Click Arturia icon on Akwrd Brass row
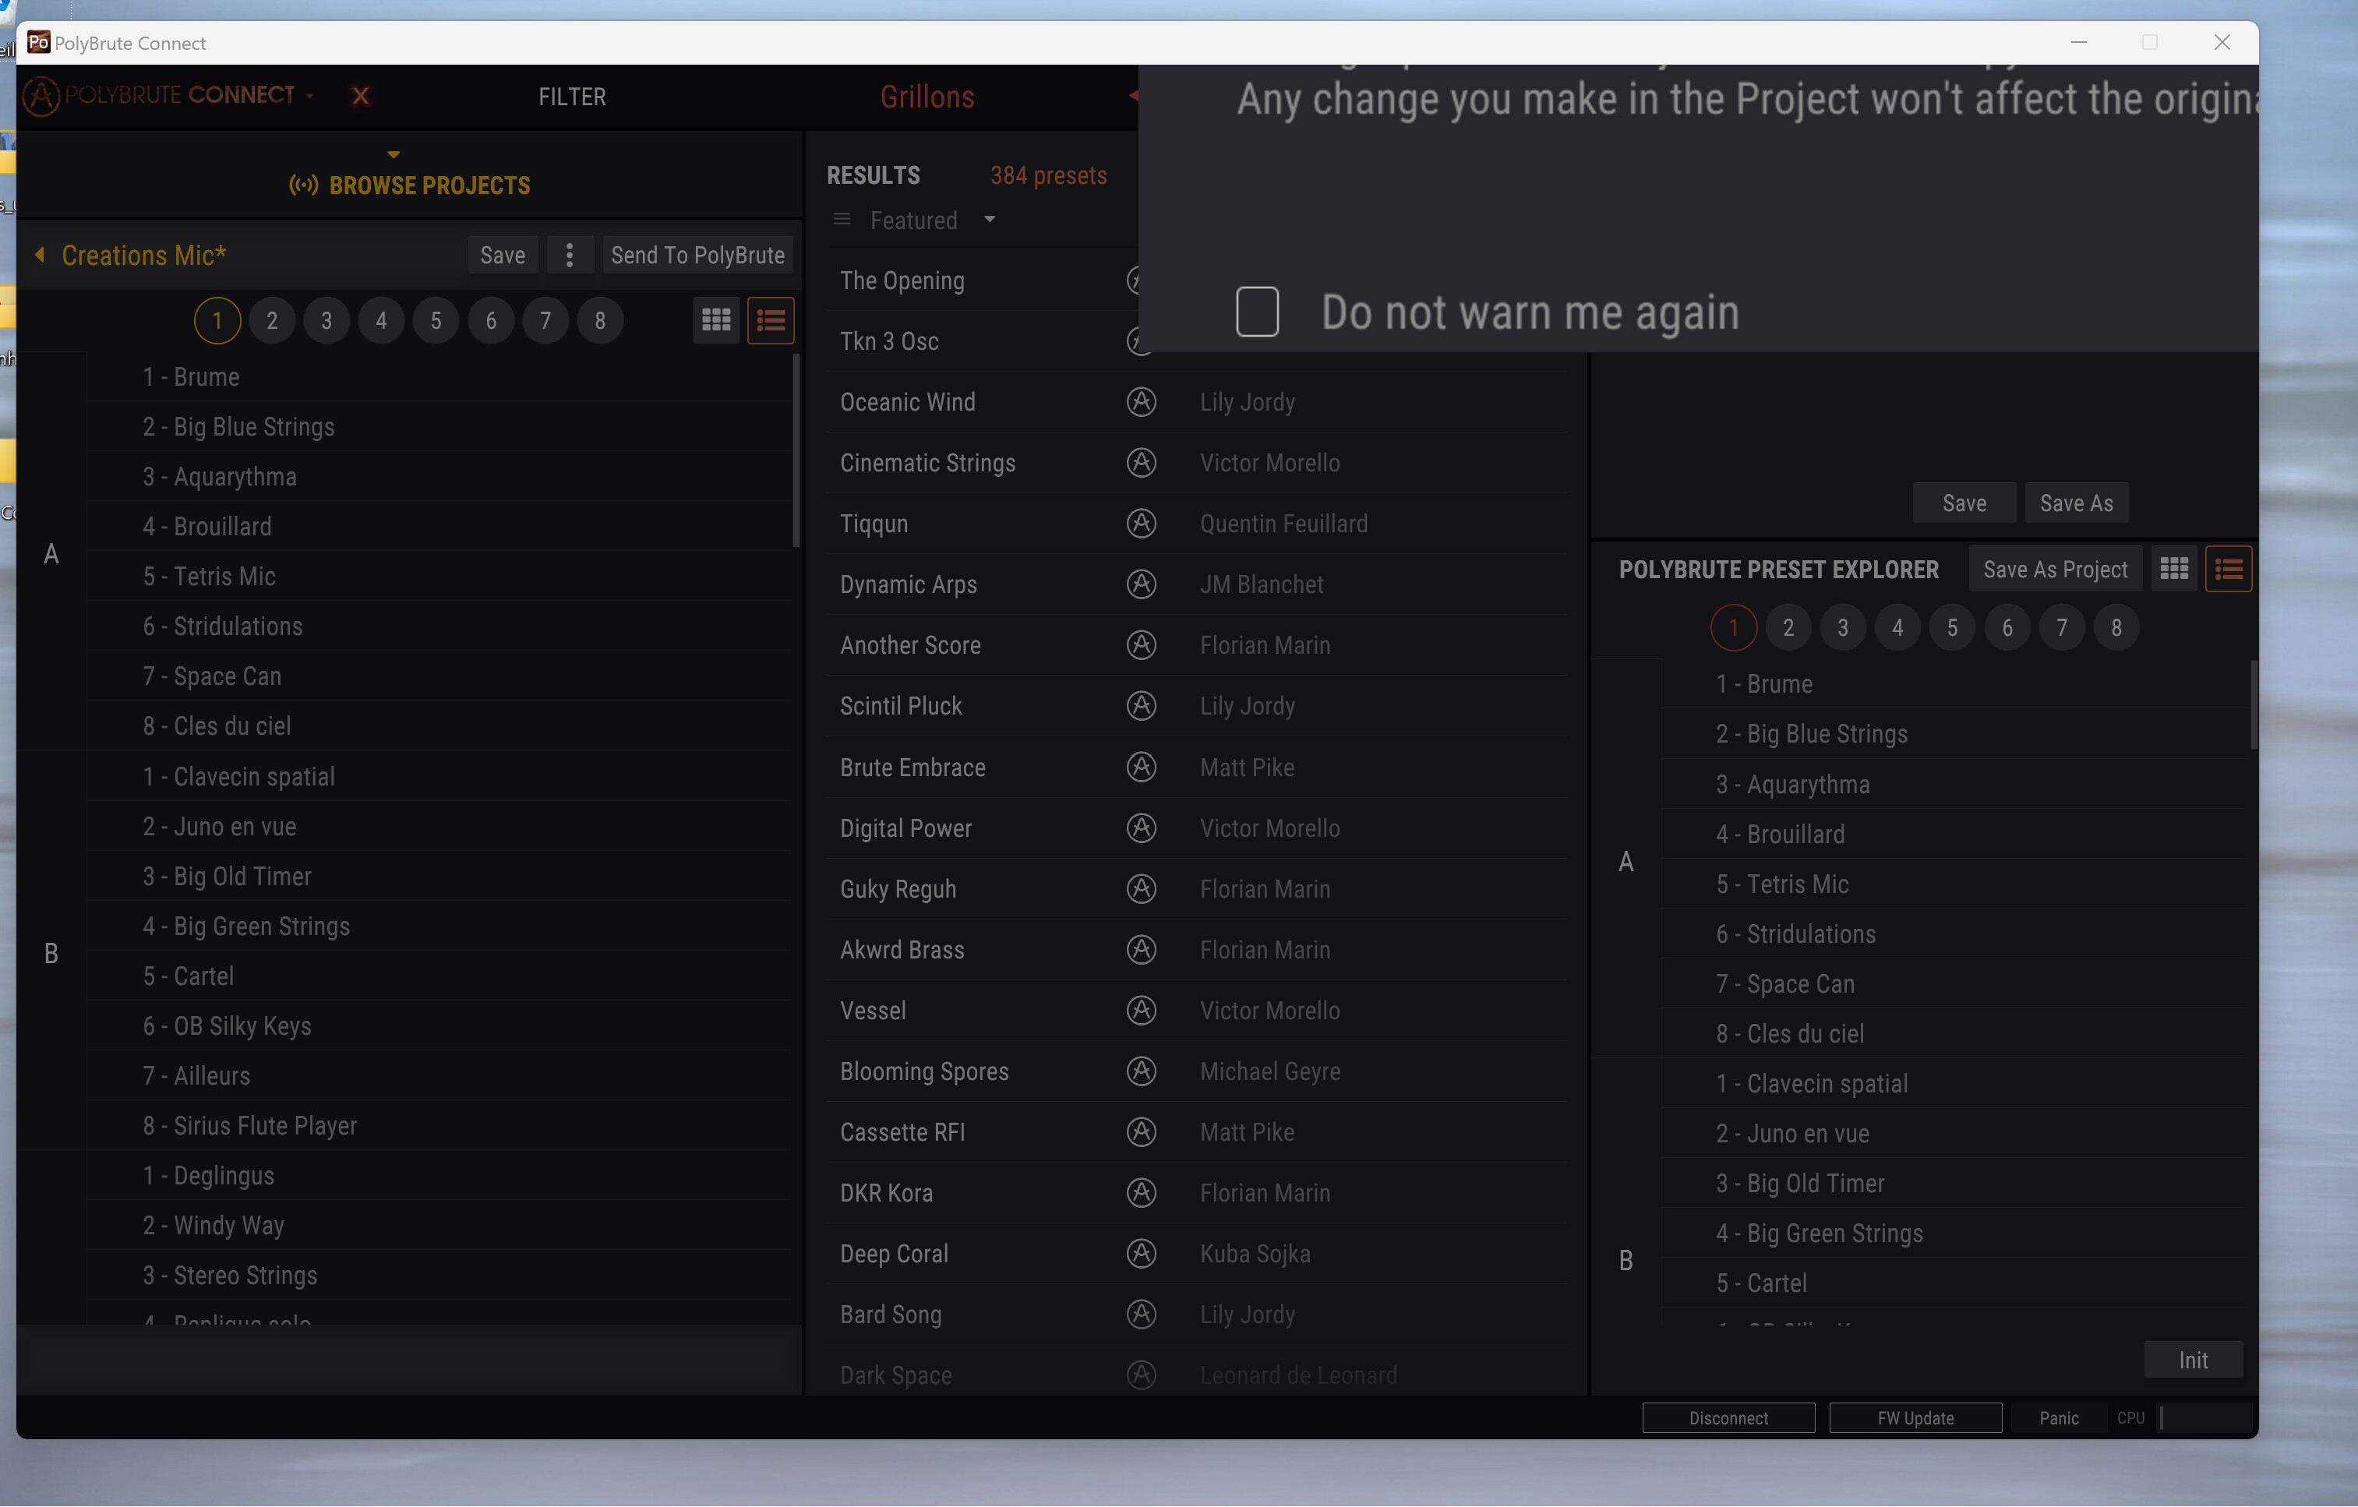 [x=1141, y=950]
